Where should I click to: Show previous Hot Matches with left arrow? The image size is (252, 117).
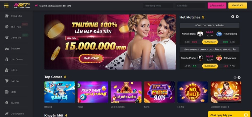(233, 17)
